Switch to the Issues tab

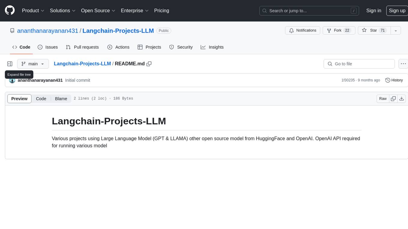pos(48,47)
